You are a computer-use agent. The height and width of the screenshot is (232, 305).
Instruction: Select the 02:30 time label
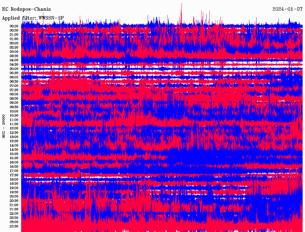point(14,47)
